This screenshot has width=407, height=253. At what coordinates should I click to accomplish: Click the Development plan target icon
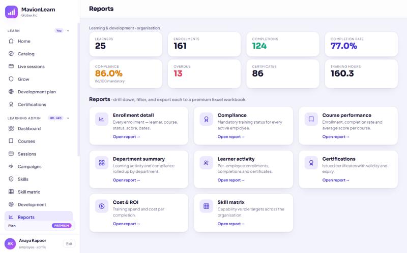tap(11, 92)
